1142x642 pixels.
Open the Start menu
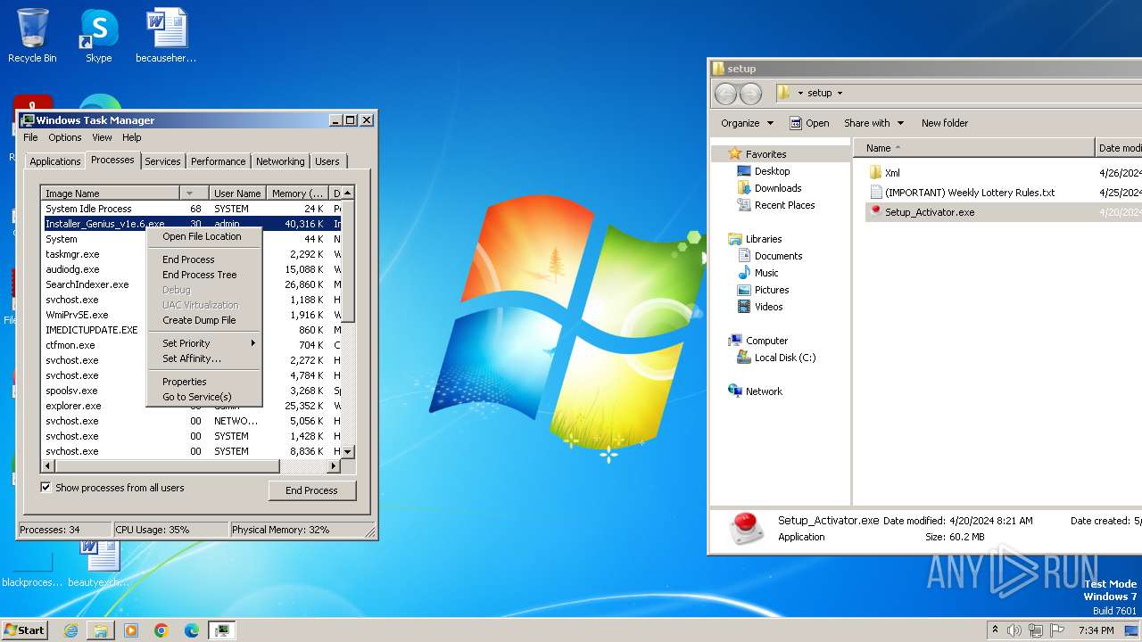point(25,630)
